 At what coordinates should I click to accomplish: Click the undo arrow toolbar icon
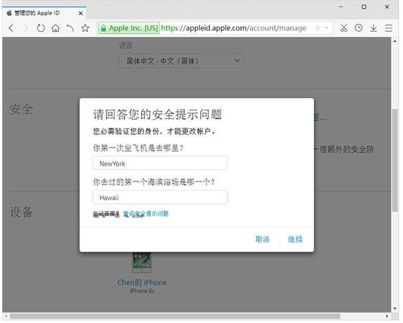pos(70,28)
